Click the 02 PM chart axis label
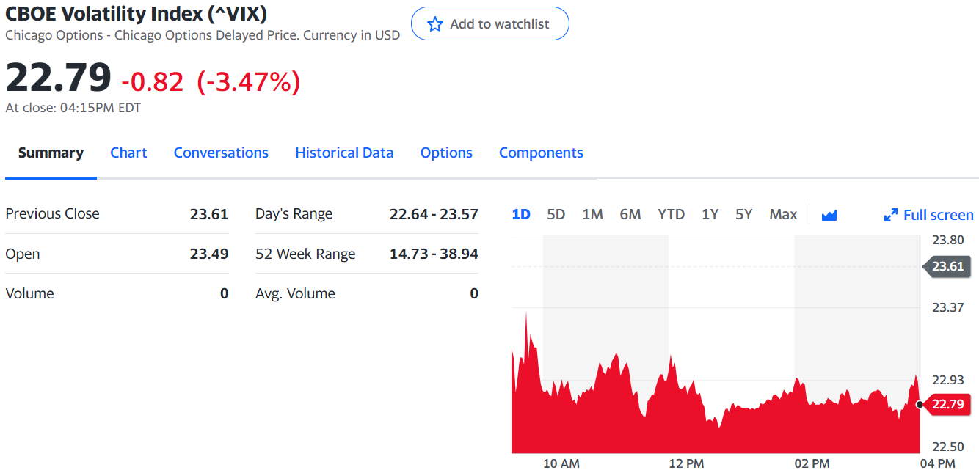This screenshot has width=979, height=473. coord(812,463)
